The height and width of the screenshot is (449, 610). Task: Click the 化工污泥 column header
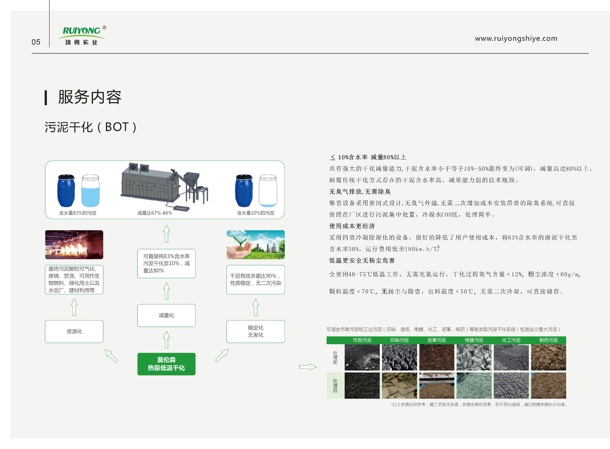(511, 340)
